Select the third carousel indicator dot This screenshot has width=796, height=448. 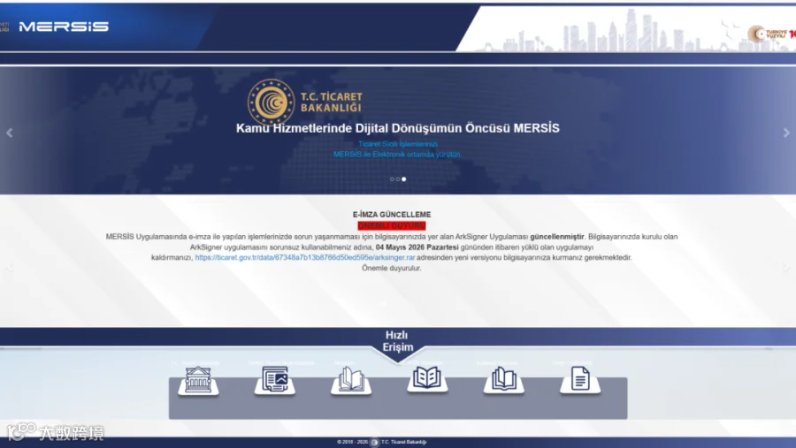click(403, 179)
